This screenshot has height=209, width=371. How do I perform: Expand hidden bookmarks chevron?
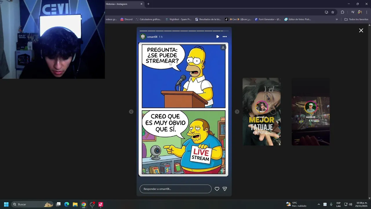[x=337, y=19]
